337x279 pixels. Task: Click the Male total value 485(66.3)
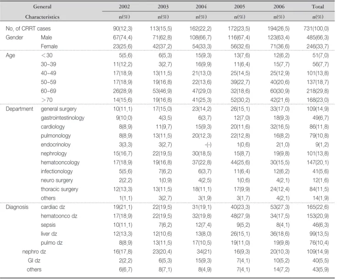coord(318,38)
